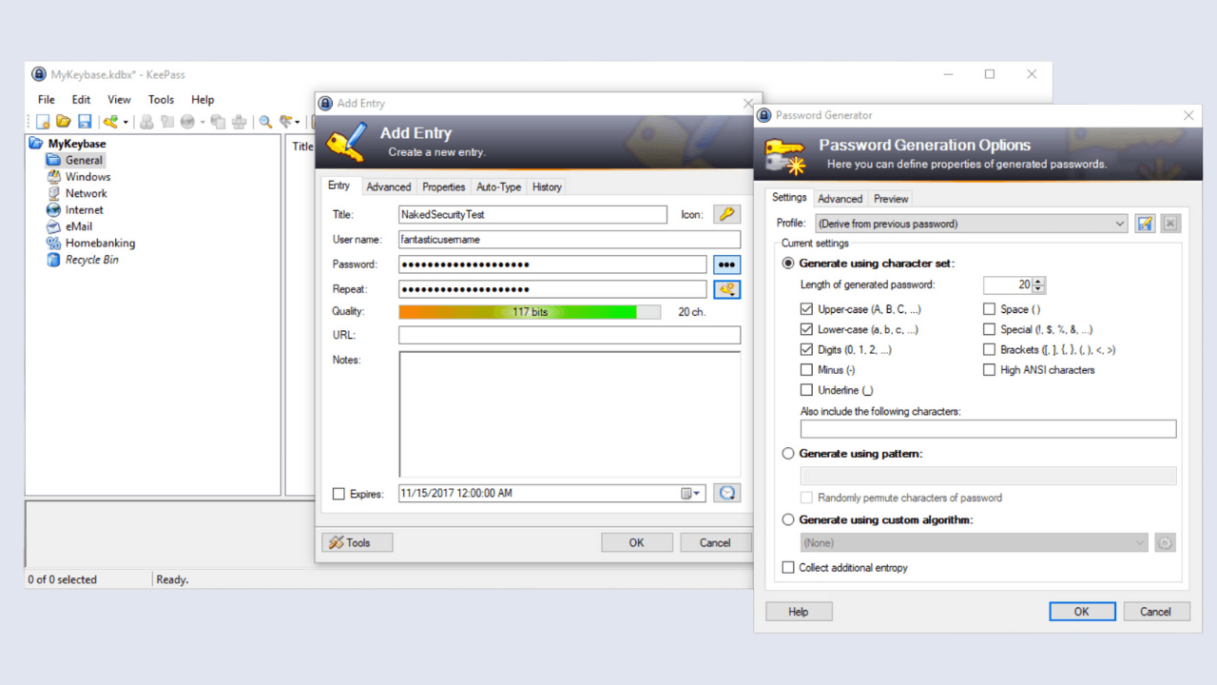Viewport: 1217px width, 685px height.
Task: Enable Special (!, $, %, &, ...) characters
Action: point(990,330)
